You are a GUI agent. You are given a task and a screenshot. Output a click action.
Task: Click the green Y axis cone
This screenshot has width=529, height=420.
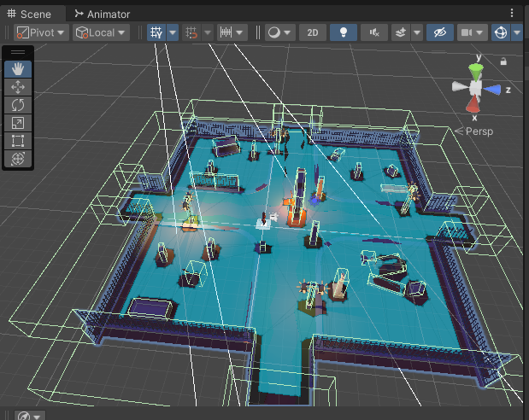pos(476,72)
